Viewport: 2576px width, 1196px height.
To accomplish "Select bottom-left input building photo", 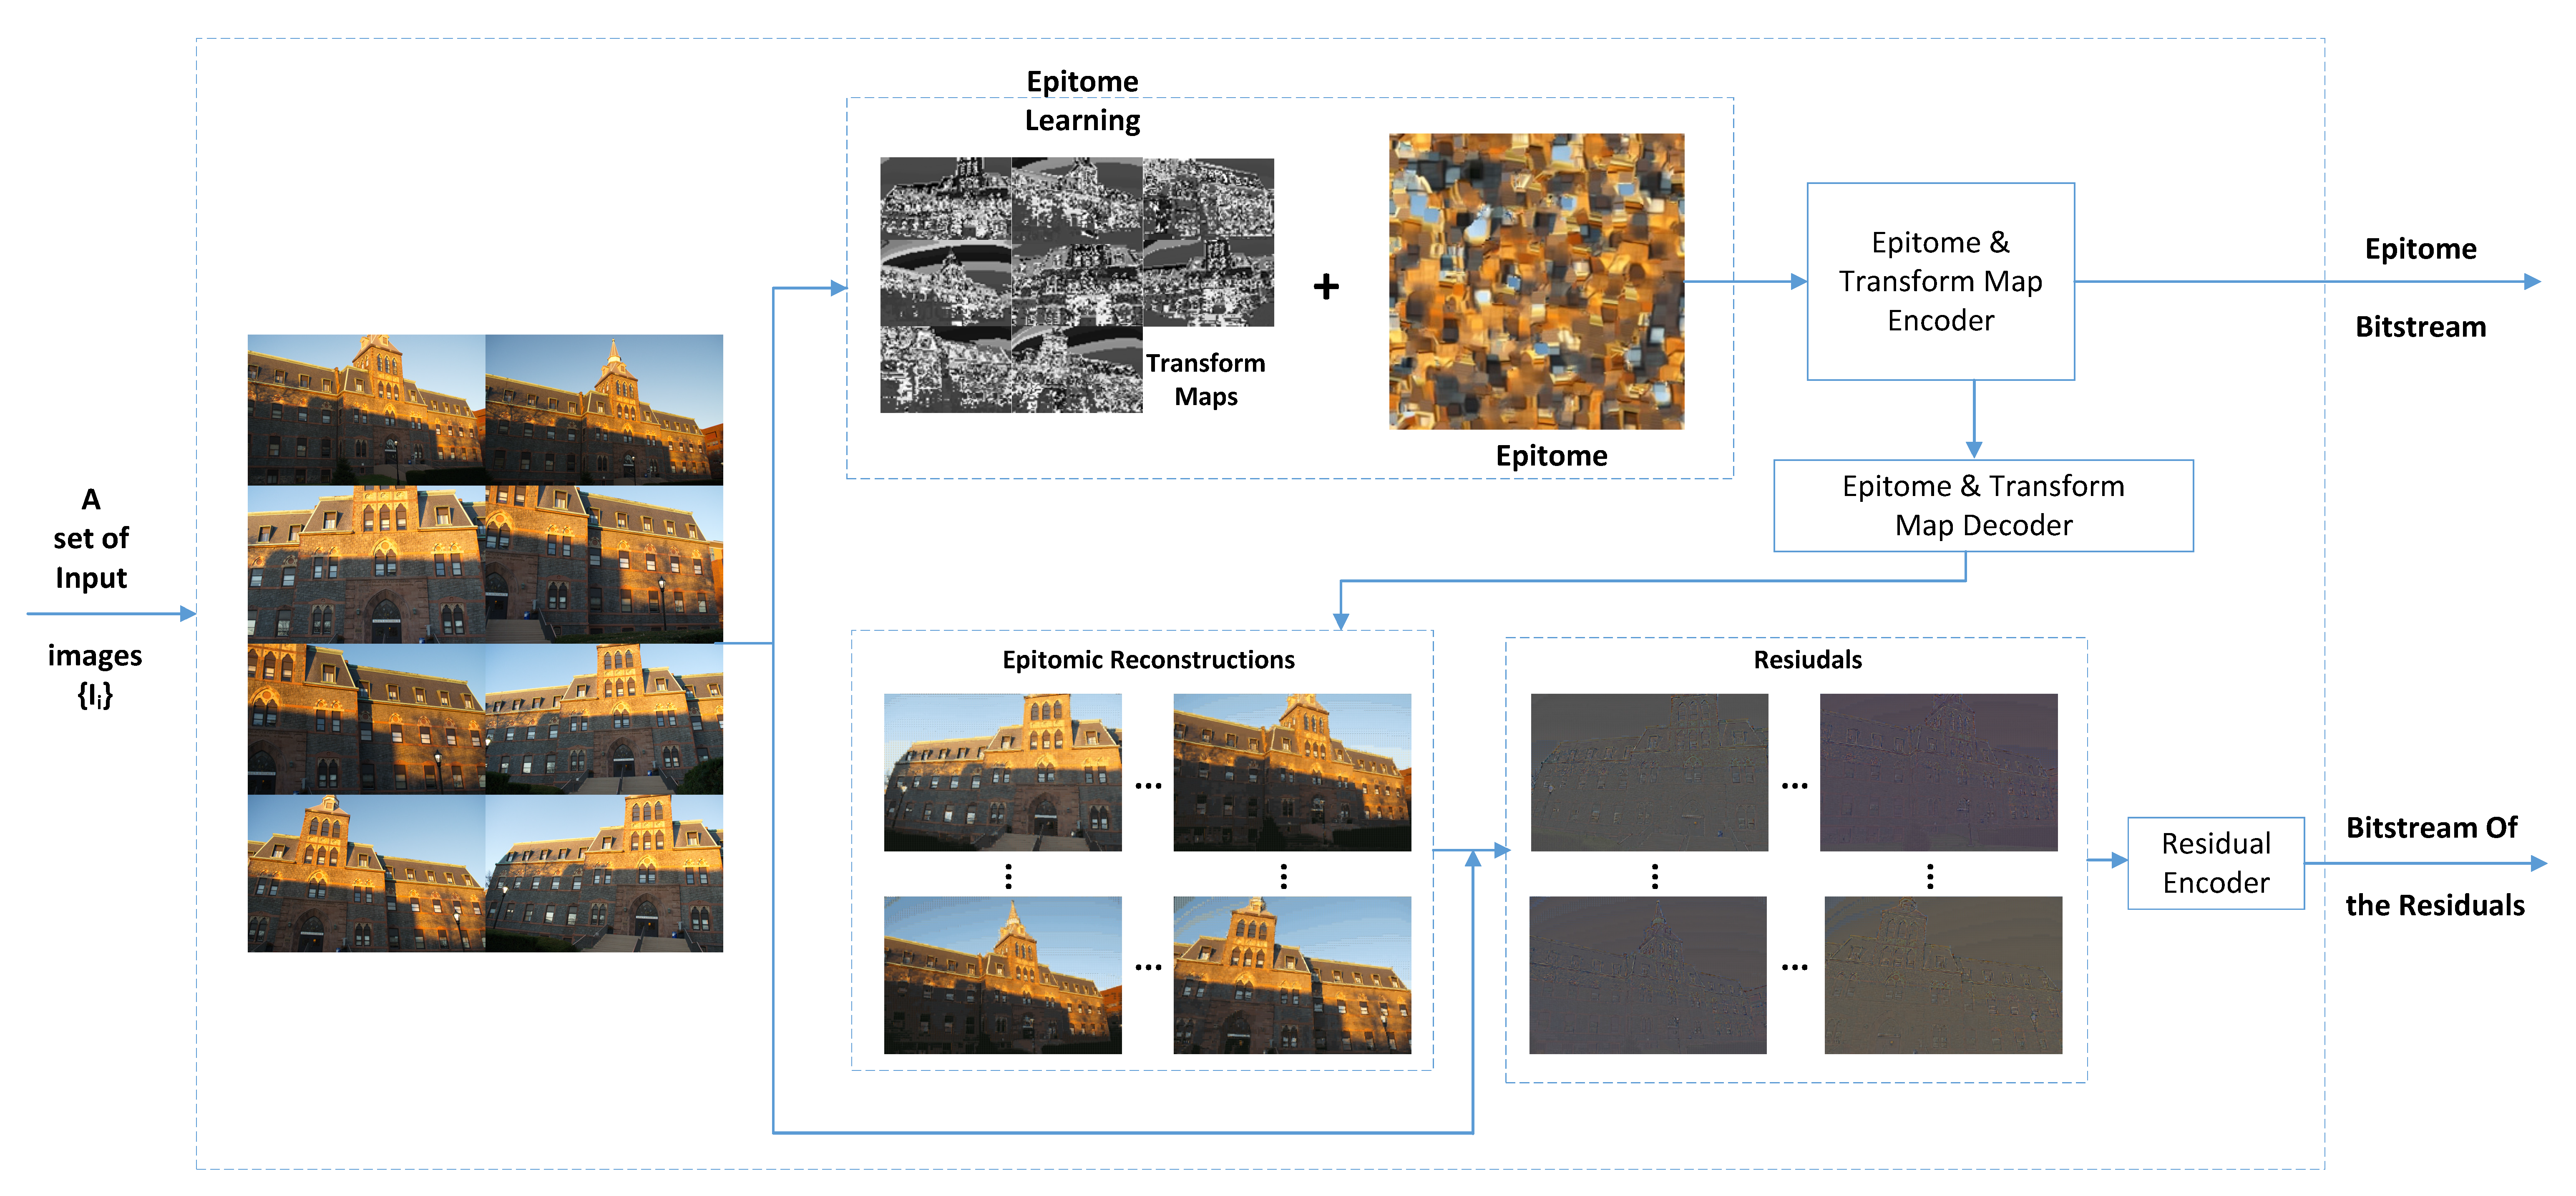I will [x=366, y=873].
